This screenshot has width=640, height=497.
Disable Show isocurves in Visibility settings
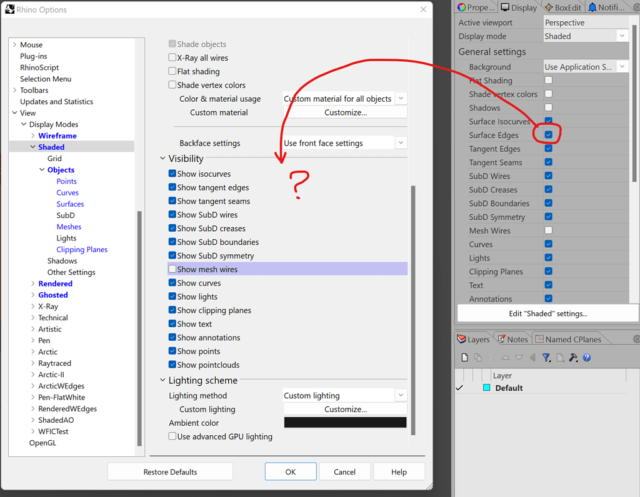coord(172,174)
